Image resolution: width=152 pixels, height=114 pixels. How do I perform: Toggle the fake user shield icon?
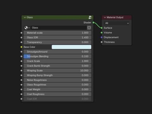(x=89, y=28)
